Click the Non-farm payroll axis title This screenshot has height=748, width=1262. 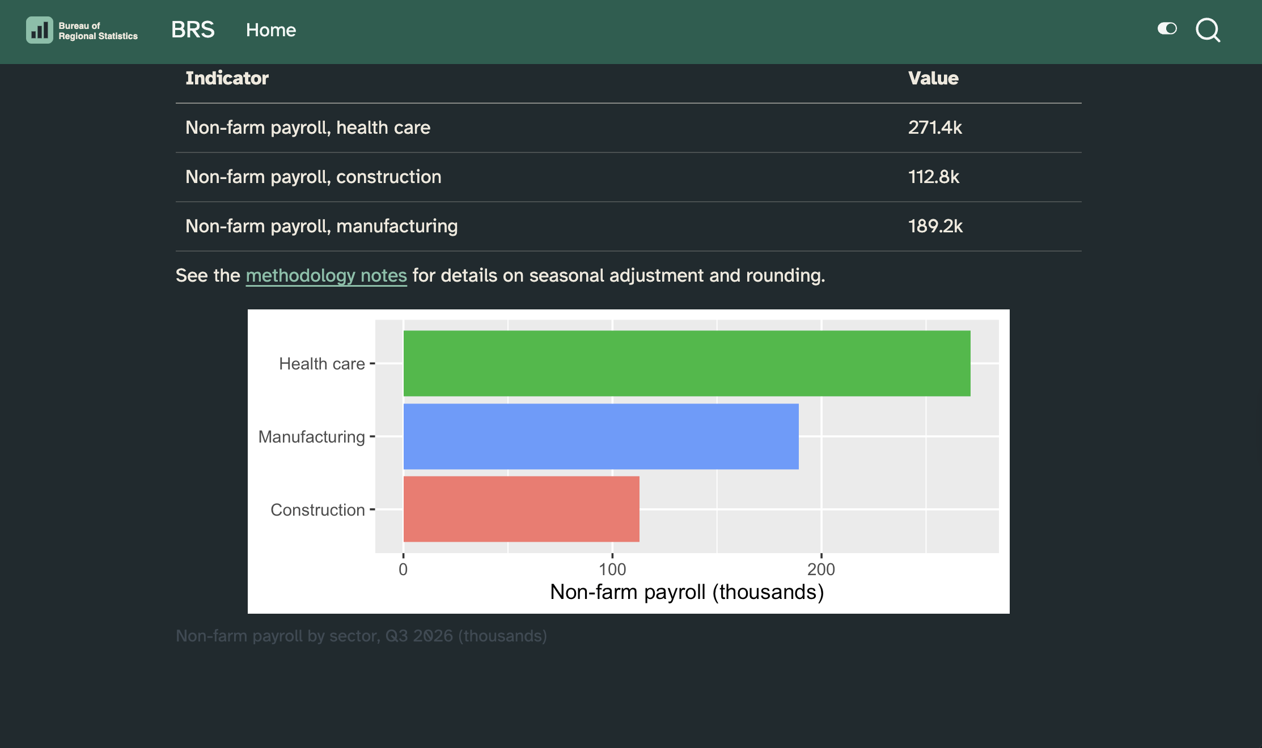(x=687, y=592)
